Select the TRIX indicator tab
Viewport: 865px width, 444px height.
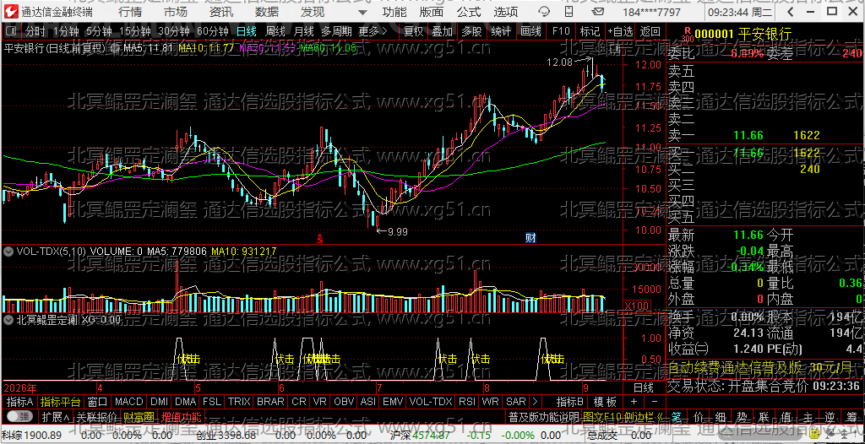tap(239, 402)
